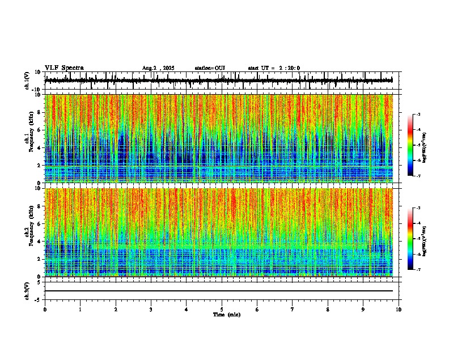Click the '8' kHz tick of ch.1 spectrogram
449x347 pixels.
(40, 112)
